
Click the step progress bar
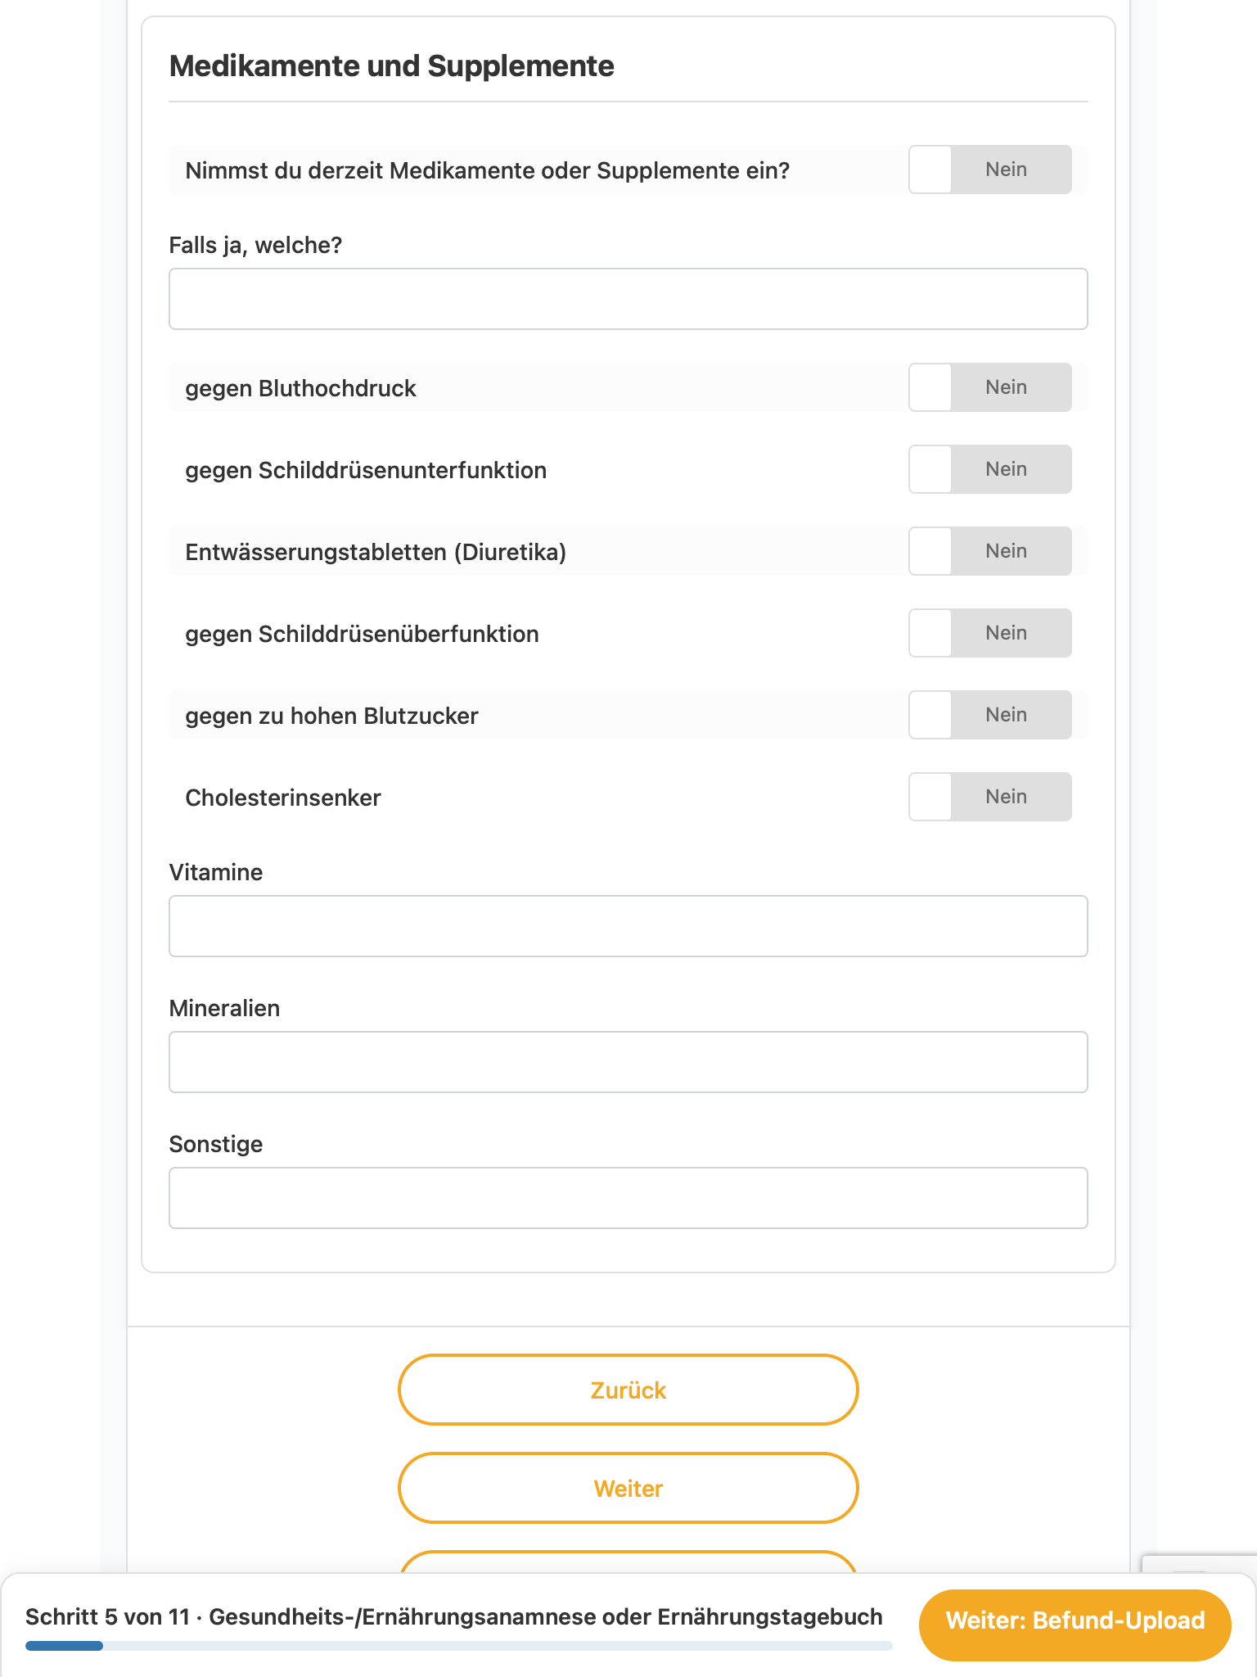(x=458, y=1646)
